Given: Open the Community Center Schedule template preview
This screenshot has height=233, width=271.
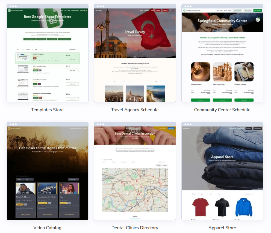Looking at the screenshot, I should 222,53.
